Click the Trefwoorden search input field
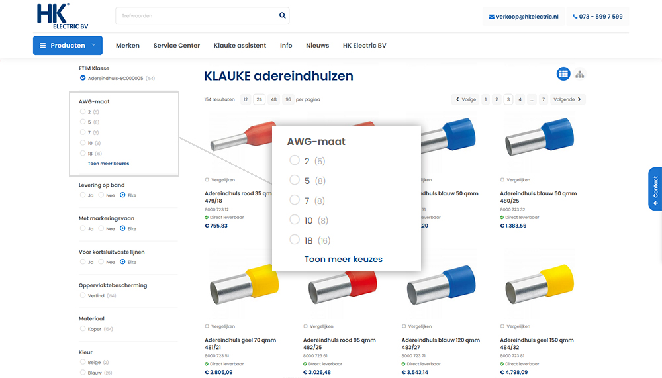This screenshot has width=662, height=378. pos(195,16)
